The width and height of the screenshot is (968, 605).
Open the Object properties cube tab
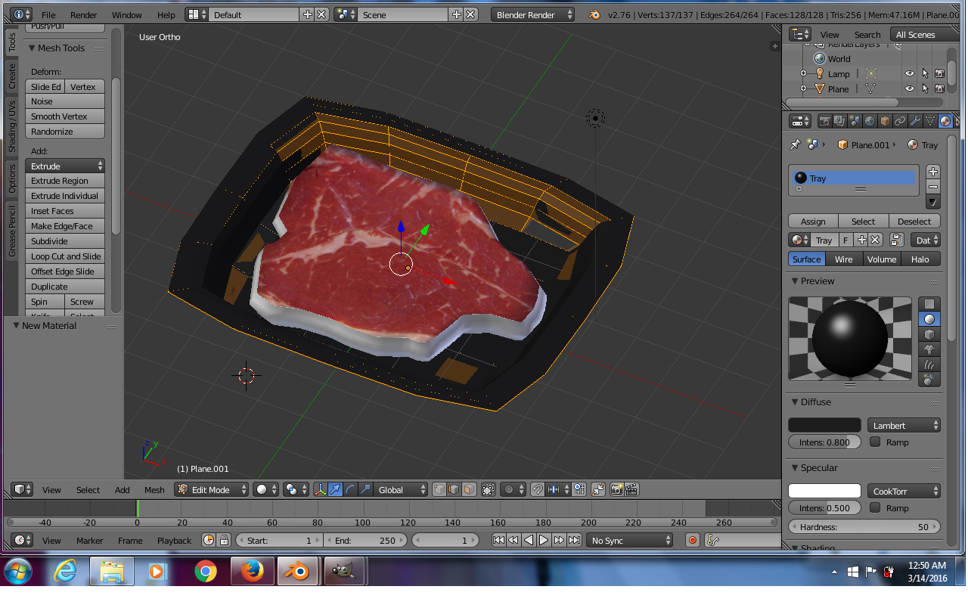885,121
